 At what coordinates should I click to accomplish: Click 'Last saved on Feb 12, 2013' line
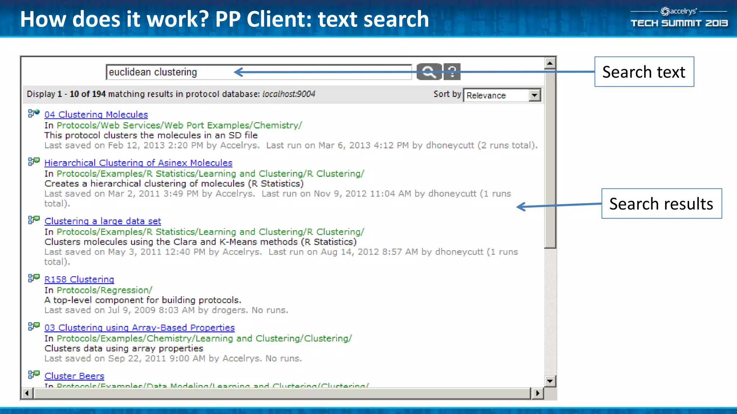291,146
